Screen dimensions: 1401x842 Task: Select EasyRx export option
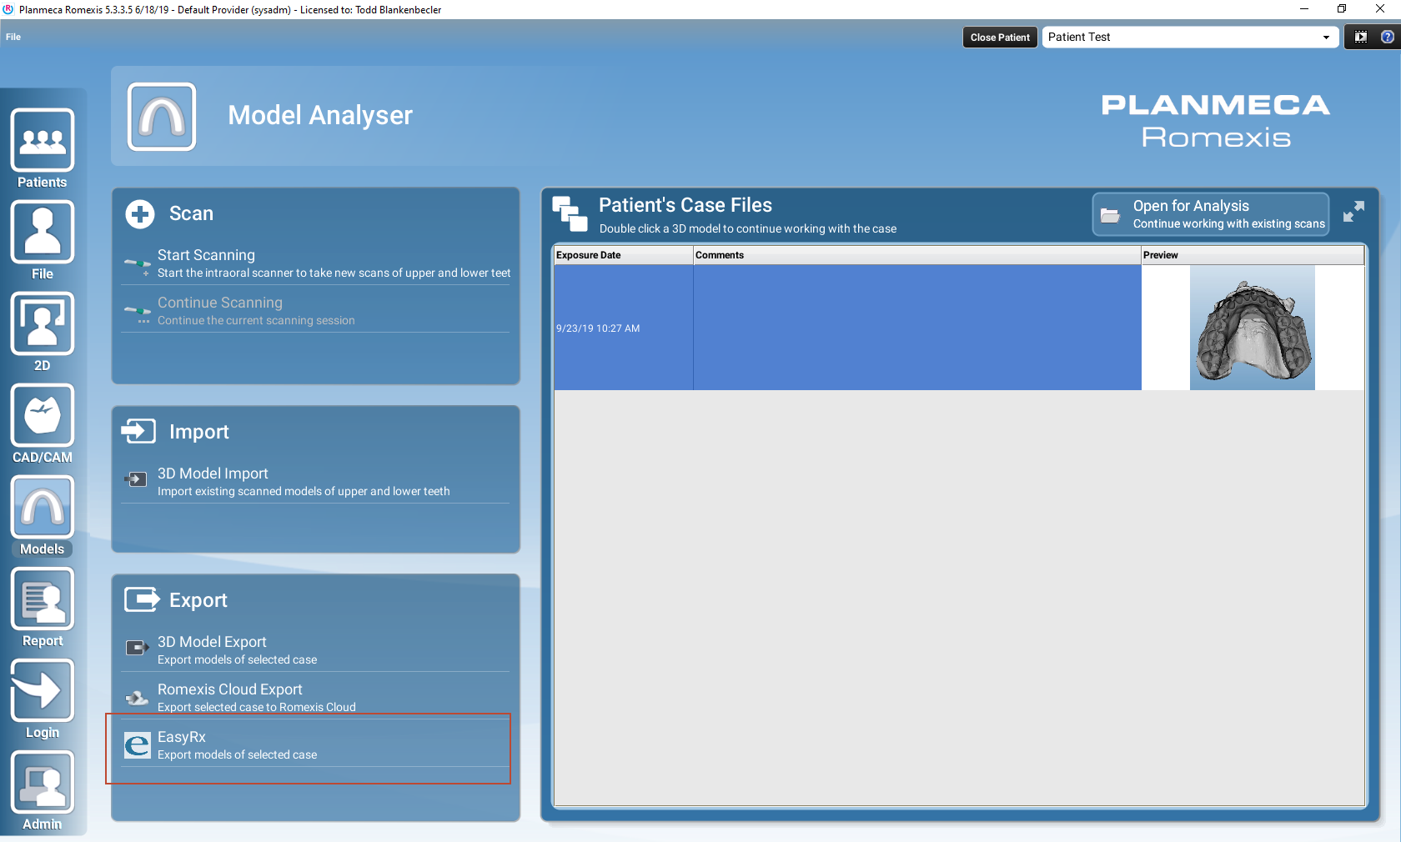tap(316, 745)
